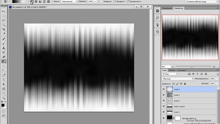Choose radial gradient style in options bar
The width and height of the screenshot is (220, 124).
point(36,1)
